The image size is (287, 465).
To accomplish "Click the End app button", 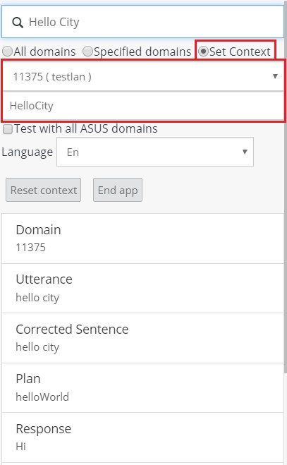I will (x=118, y=190).
